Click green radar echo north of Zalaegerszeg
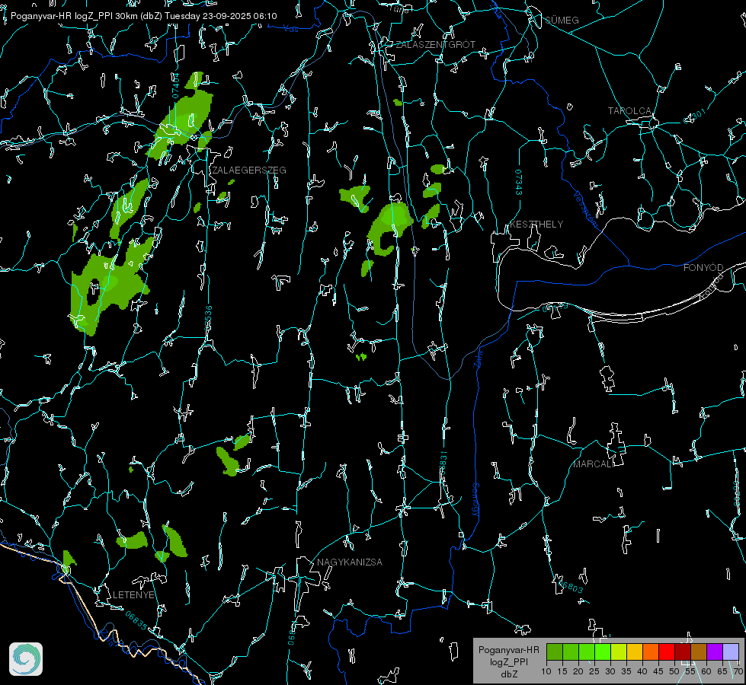746x685 pixels. tap(183, 119)
